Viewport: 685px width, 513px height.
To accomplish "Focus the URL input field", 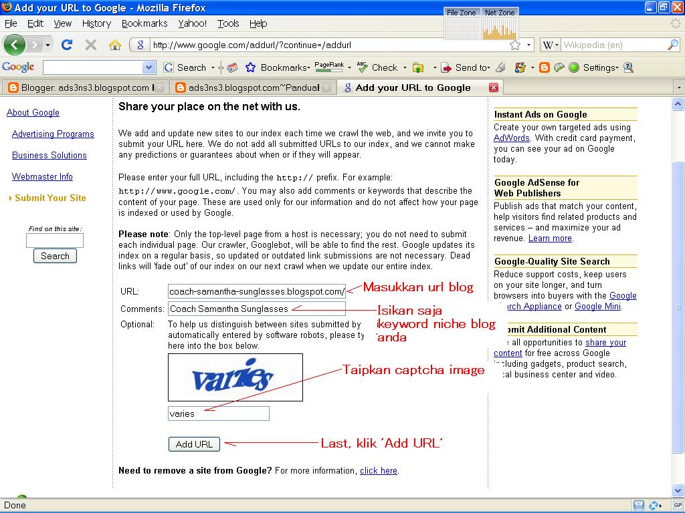I will click(x=257, y=291).
